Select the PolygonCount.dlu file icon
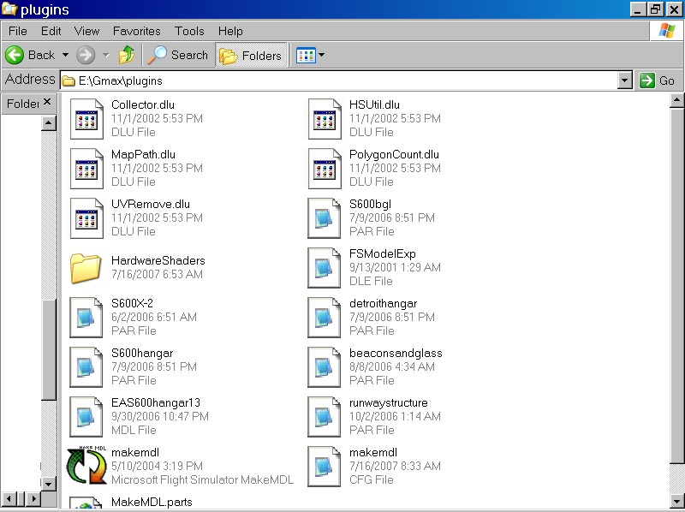The height and width of the screenshot is (512, 685). tap(325, 168)
